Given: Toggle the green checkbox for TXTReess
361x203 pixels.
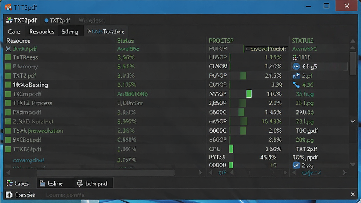Looking at the screenshot, I should tap(8, 57).
